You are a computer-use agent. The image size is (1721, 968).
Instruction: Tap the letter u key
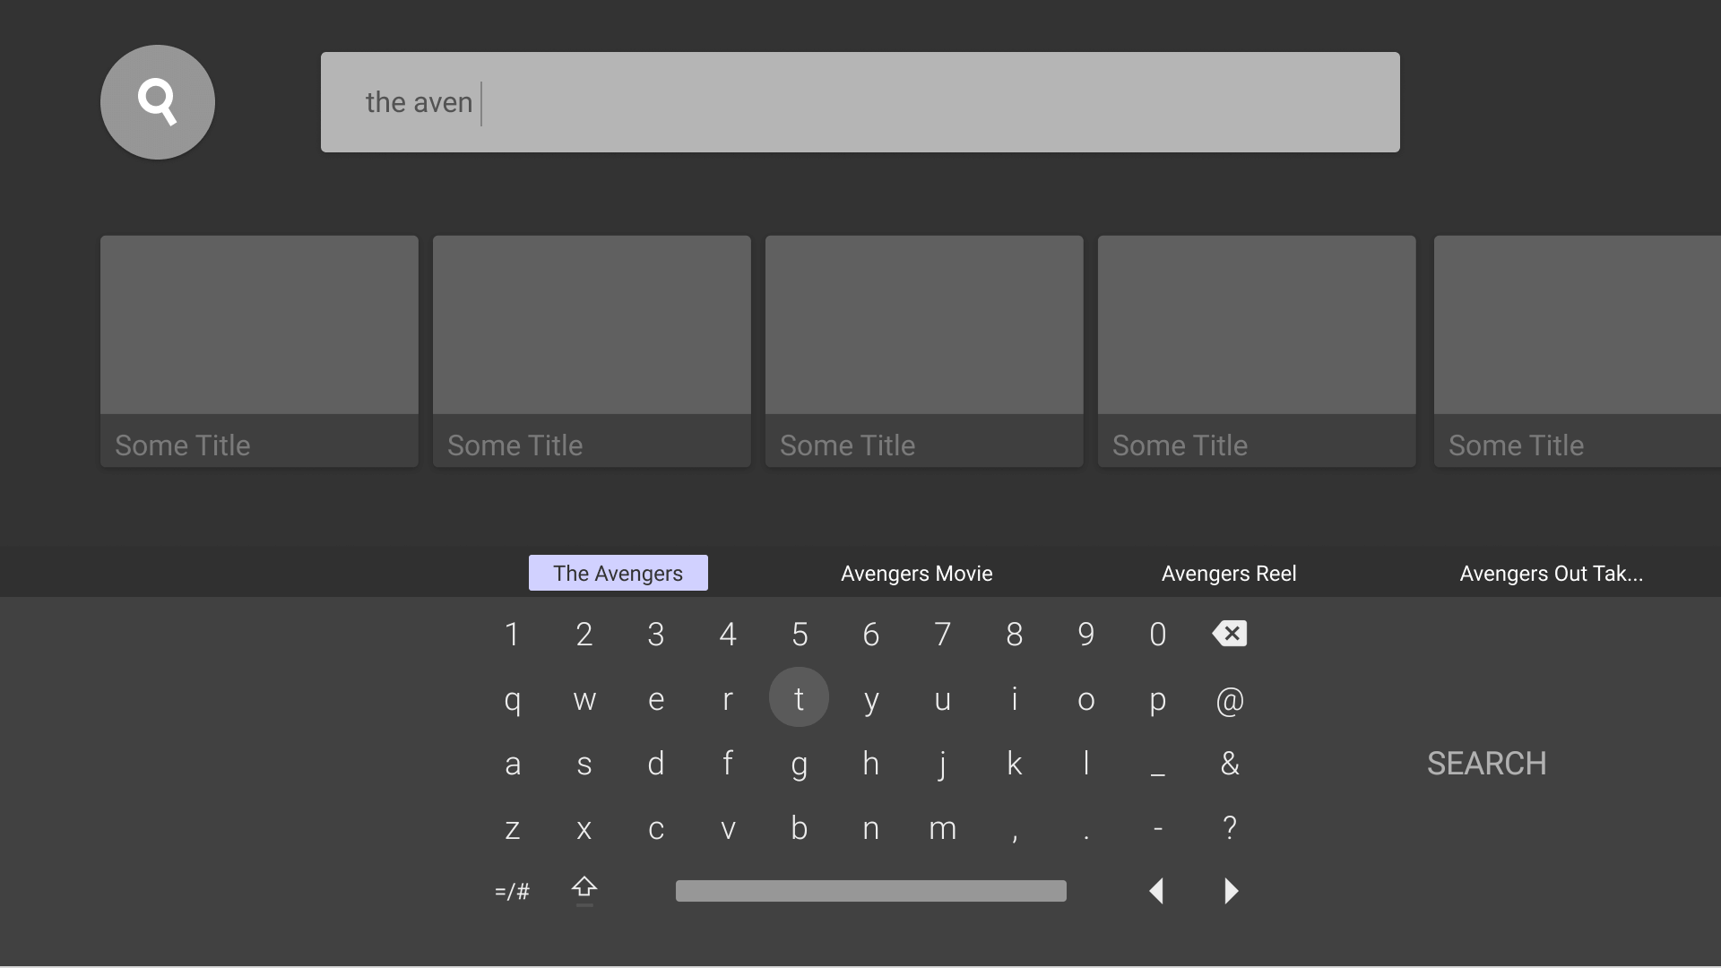tap(943, 700)
